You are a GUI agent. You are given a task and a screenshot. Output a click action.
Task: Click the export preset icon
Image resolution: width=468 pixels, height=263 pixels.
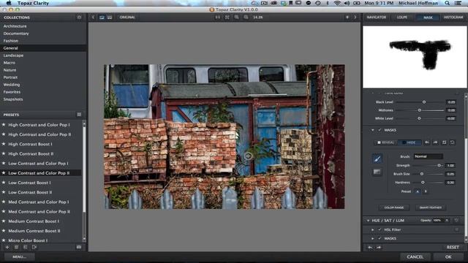coord(34,247)
